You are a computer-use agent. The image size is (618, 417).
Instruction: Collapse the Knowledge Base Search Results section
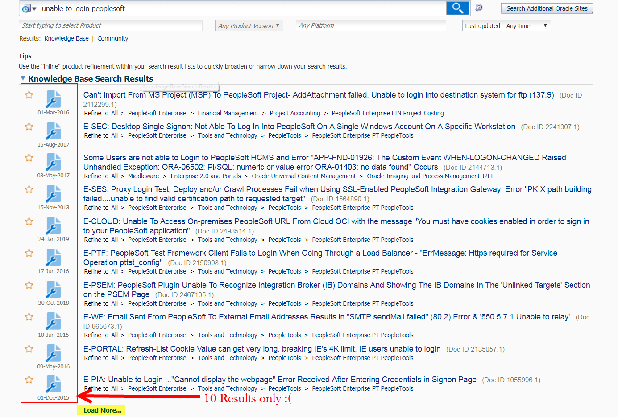[x=23, y=78]
